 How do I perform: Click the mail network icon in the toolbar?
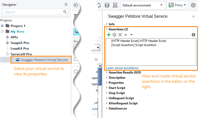coord(115,5)
